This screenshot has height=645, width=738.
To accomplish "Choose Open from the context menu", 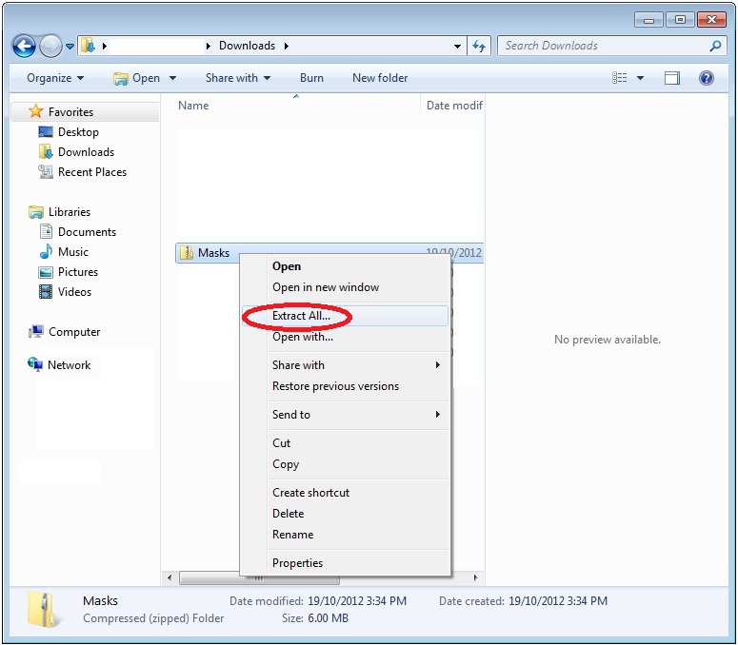I will 287,266.
